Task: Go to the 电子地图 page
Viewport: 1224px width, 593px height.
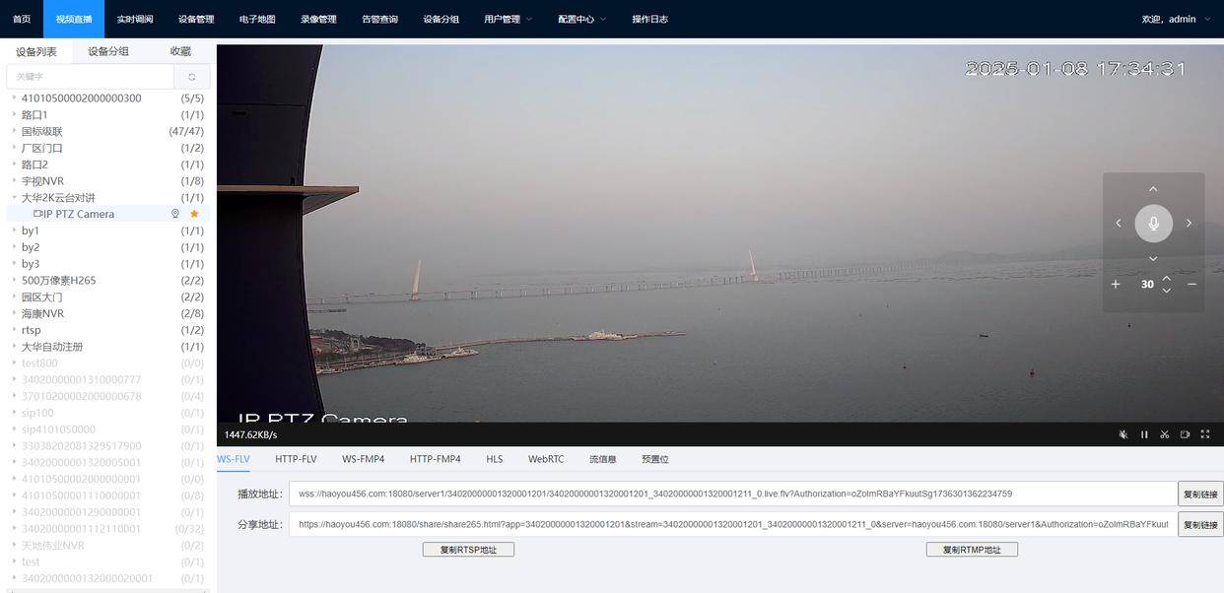Action: pos(257,17)
